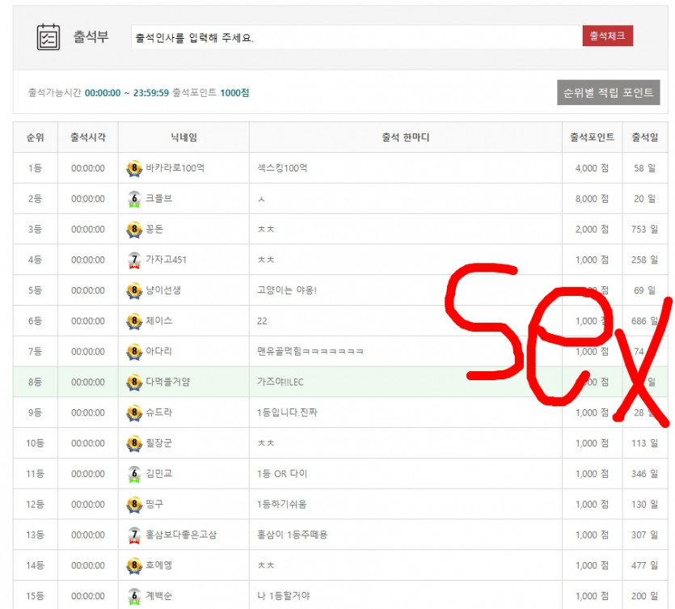
Task: Click the attendance book calendar icon
Action: tap(49, 37)
